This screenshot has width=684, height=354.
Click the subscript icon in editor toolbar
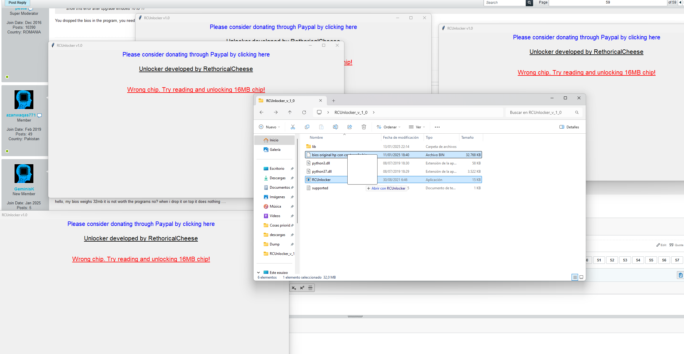[x=294, y=288]
